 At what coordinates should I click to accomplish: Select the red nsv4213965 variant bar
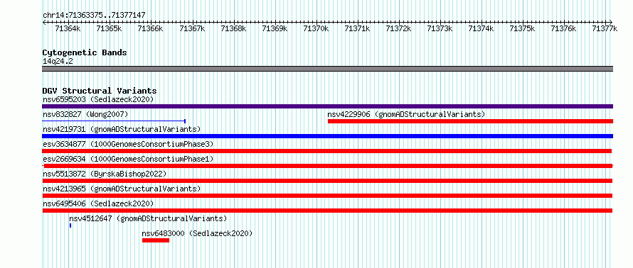327,196
